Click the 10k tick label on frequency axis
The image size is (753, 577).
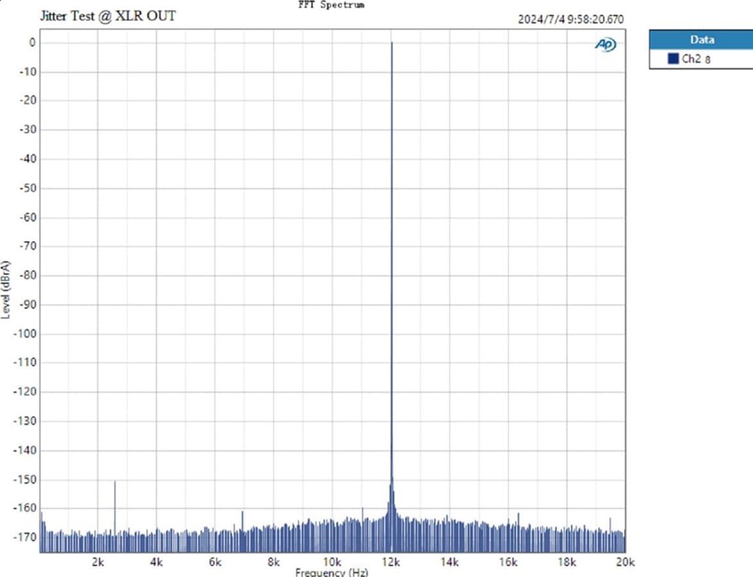coord(332,562)
